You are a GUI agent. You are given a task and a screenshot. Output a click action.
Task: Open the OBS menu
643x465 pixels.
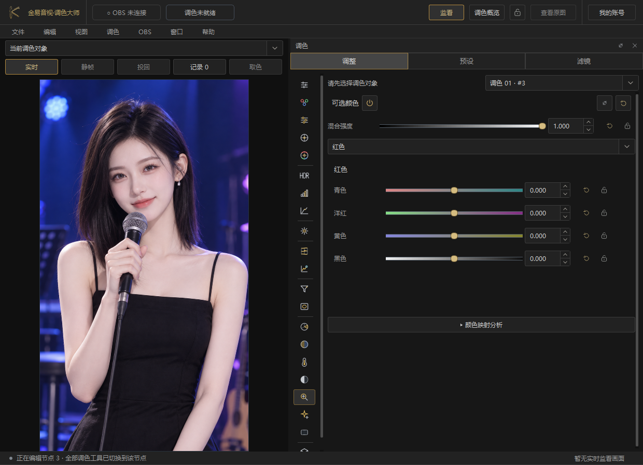145,32
